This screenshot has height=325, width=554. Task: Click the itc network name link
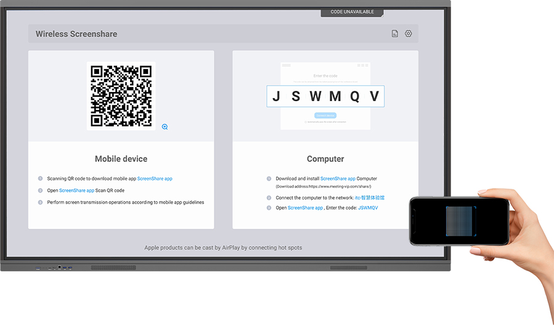370,198
